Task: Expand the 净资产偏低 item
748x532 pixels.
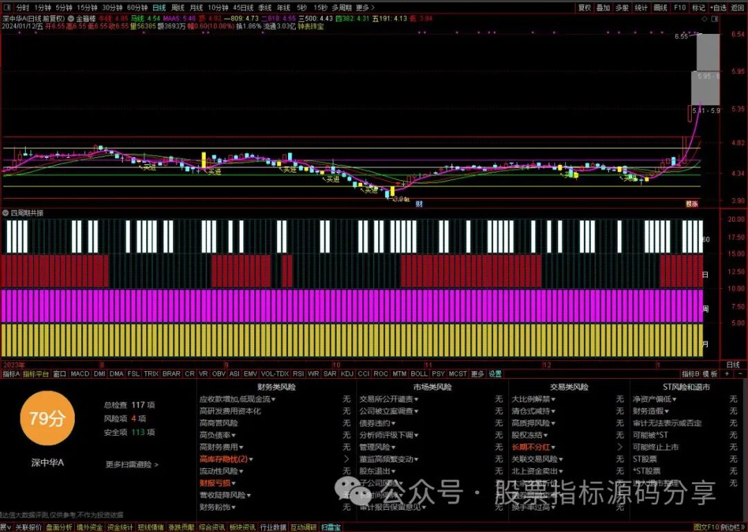Action: point(654,399)
